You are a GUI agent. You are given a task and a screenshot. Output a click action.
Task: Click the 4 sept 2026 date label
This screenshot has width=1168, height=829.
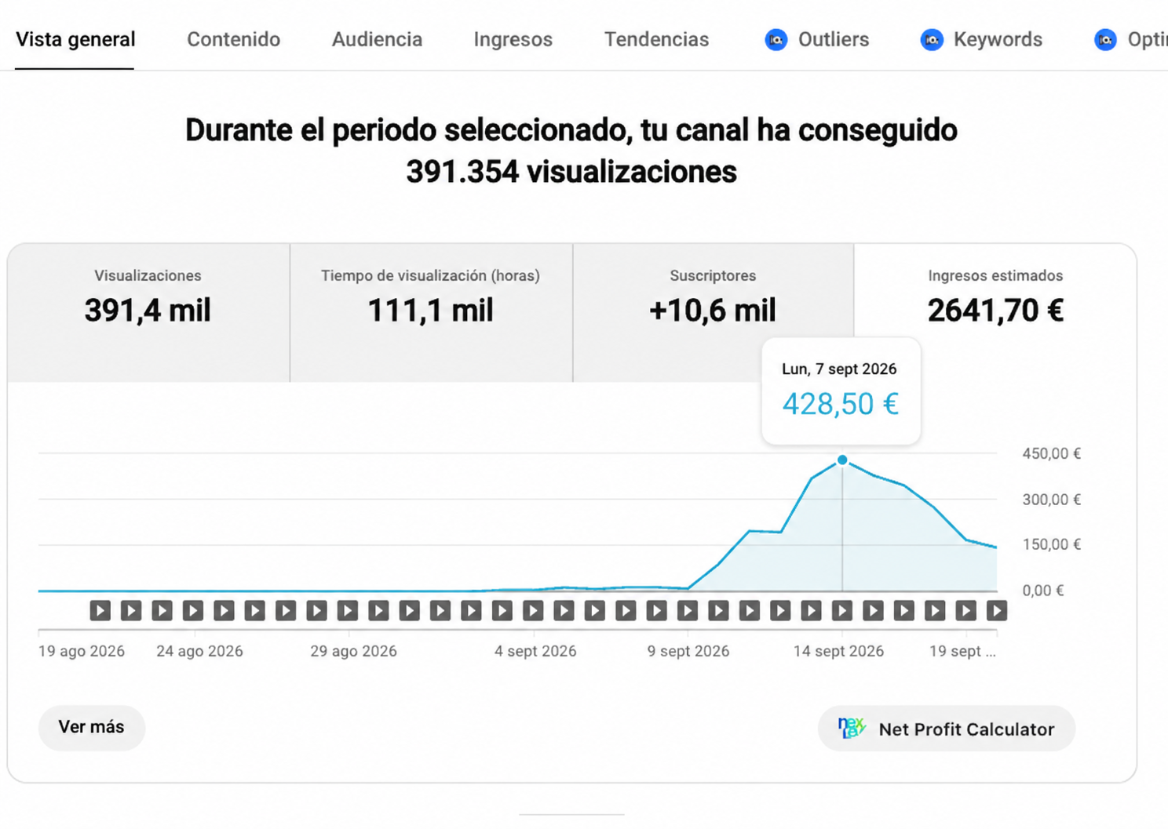[x=535, y=651]
